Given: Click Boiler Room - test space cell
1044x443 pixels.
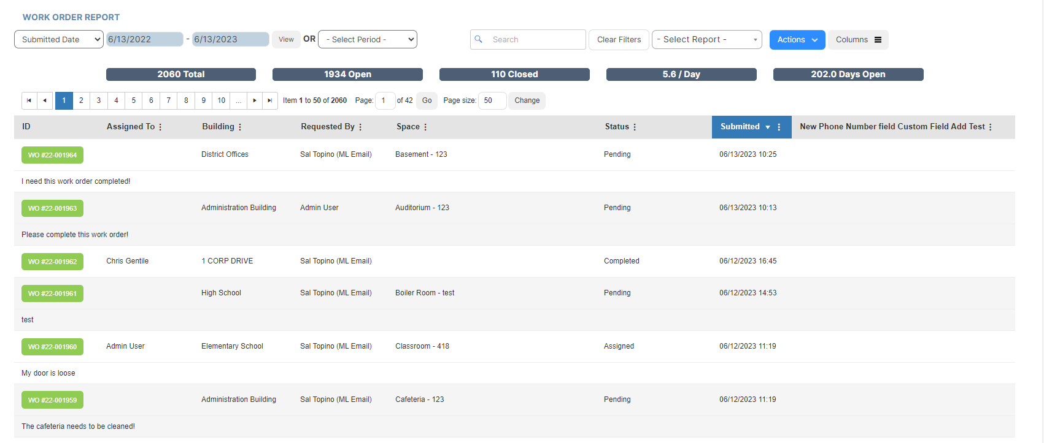Looking at the screenshot, I should (x=425, y=293).
